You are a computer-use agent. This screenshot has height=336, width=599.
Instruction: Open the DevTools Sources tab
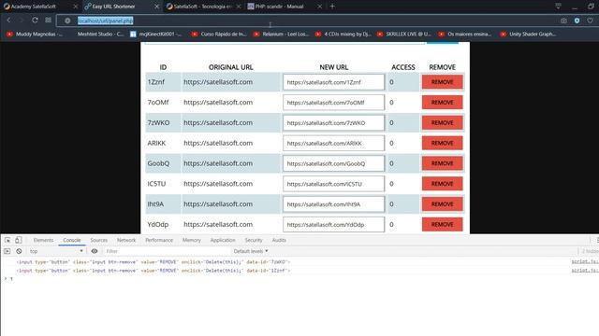pyautogui.click(x=98, y=240)
